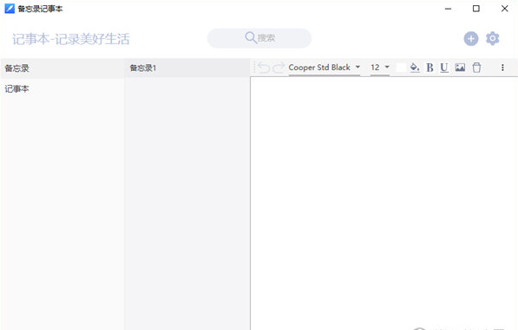Delete note with the trash icon
518x330 pixels.
[x=476, y=68]
